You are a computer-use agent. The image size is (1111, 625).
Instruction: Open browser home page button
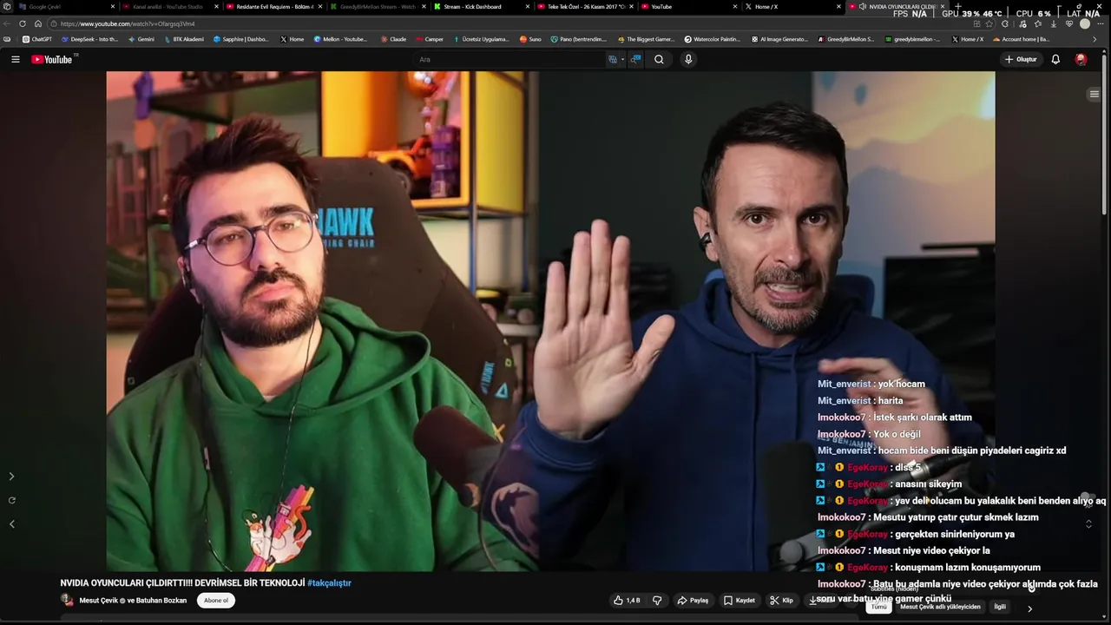[x=37, y=23]
